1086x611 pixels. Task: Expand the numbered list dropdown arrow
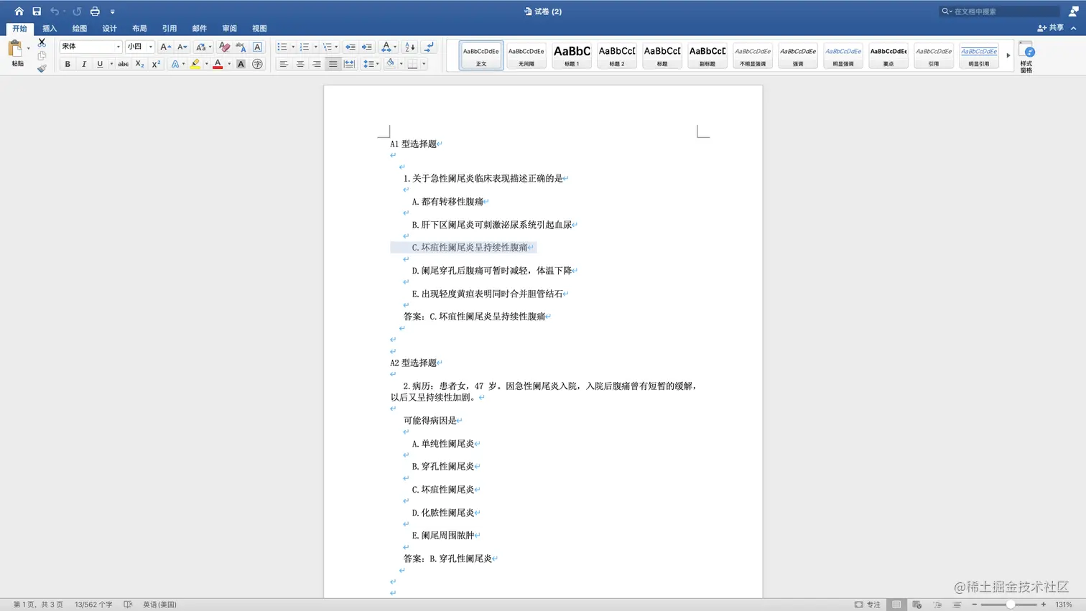point(315,47)
